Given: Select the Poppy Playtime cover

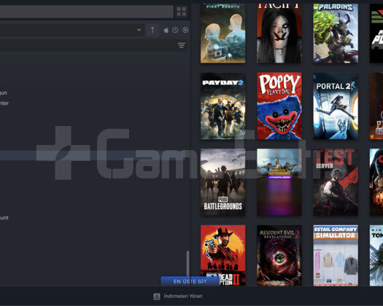Looking at the screenshot, I should coord(279,106).
